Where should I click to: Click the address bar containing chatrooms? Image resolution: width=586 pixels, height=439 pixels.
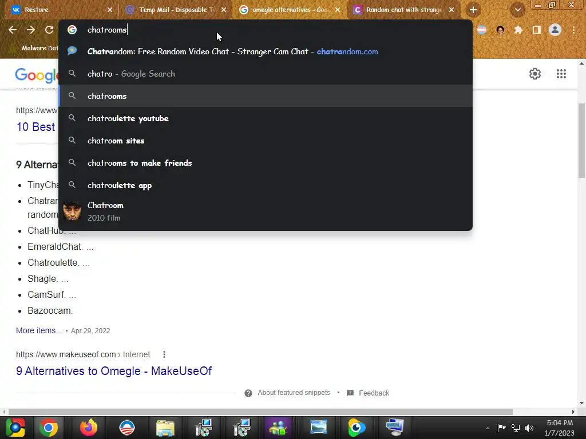tap(266, 30)
